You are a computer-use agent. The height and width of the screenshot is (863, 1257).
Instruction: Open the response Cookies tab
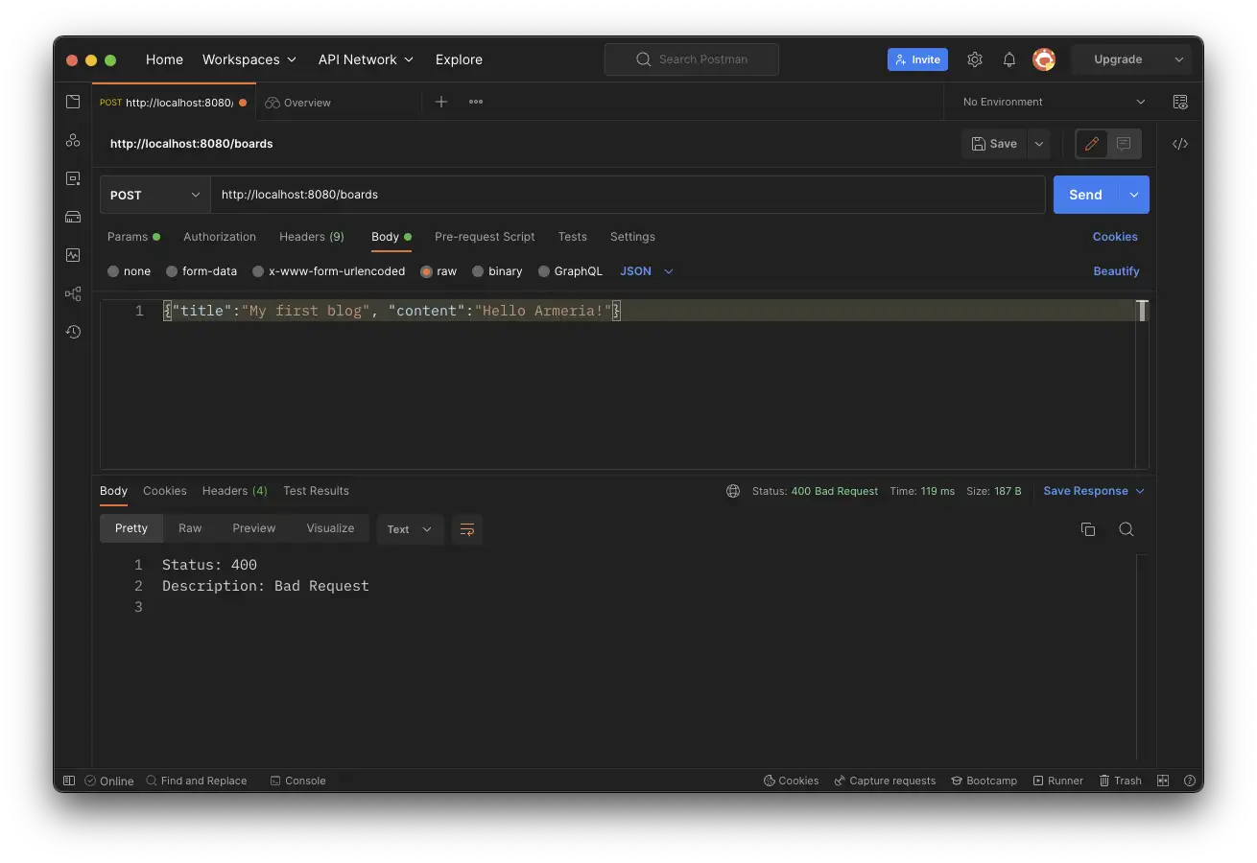pyautogui.click(x=165, y=491)
